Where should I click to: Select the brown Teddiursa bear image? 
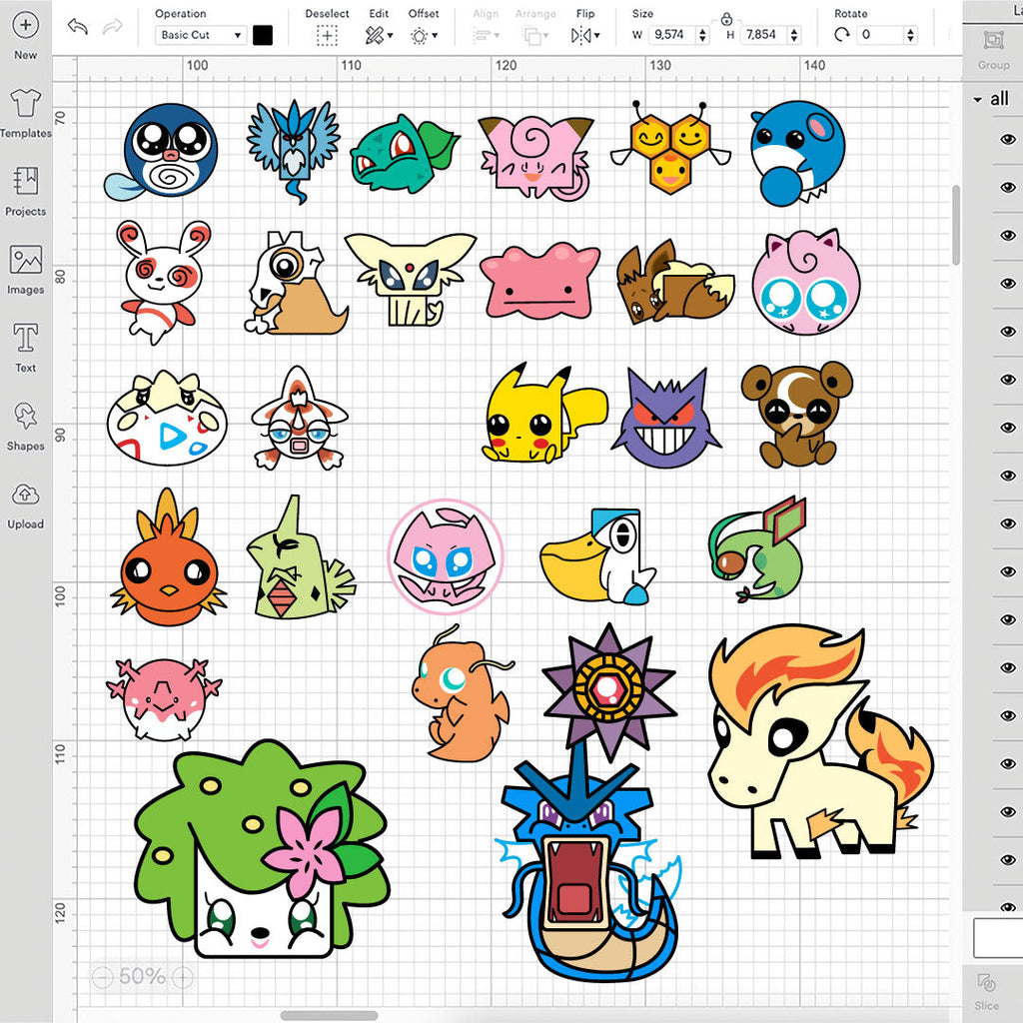click(796, 415)
